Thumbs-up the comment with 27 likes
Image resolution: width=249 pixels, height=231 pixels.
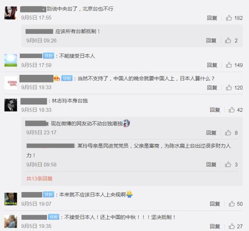(232, 226)
